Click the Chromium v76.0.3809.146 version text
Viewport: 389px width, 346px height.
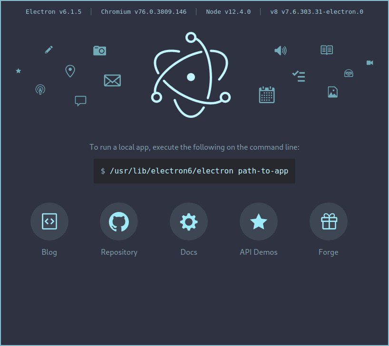[x=144, y=12]
